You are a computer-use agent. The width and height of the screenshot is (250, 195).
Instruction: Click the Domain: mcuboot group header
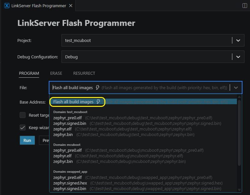67,145
